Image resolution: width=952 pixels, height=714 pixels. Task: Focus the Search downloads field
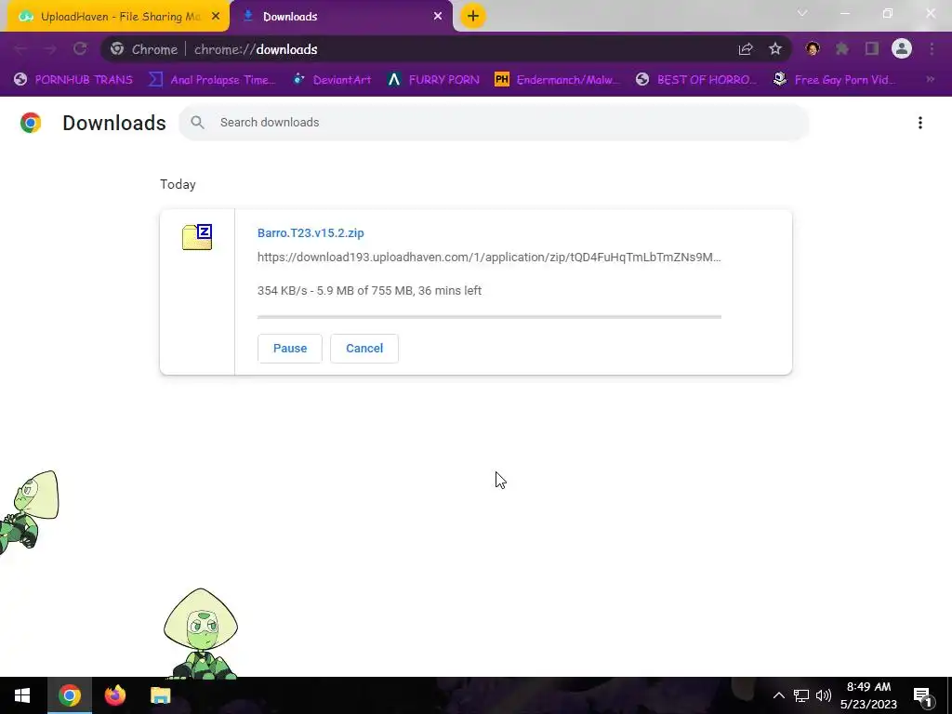tap(494, 123)
